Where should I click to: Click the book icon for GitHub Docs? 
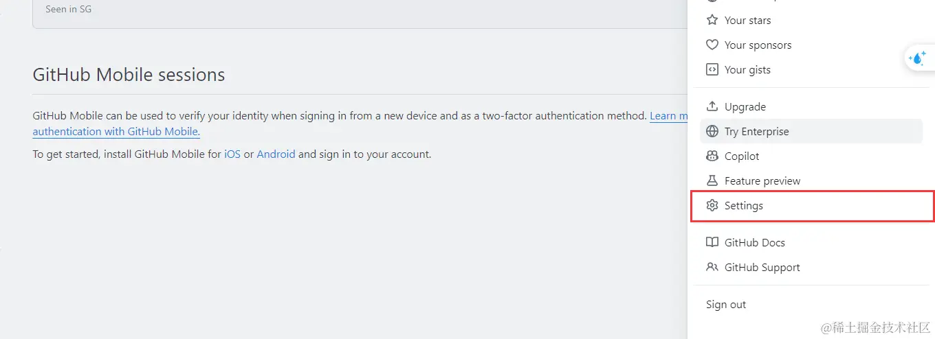coord(712,243)
